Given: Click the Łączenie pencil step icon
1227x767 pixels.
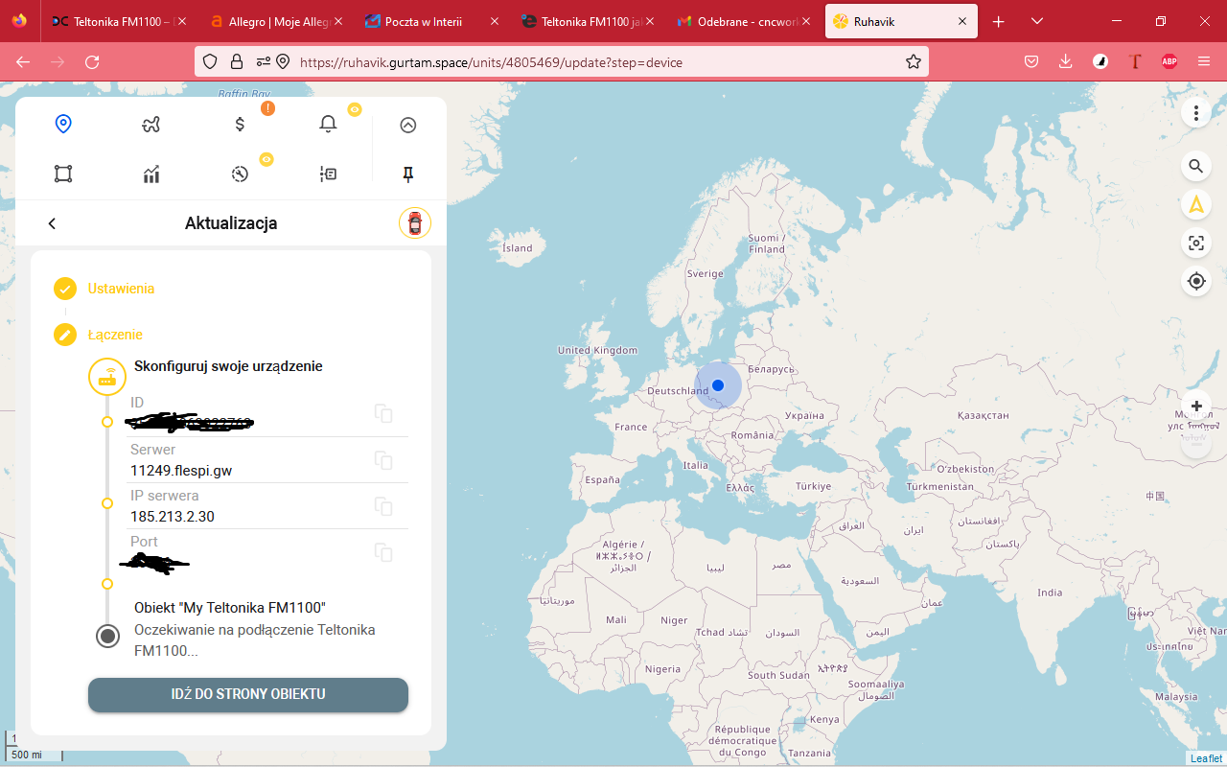Looking at the screenshot, I should (65, 335).
